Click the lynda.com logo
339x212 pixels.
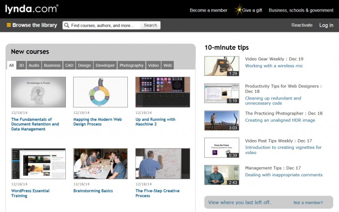pos(31,9)
